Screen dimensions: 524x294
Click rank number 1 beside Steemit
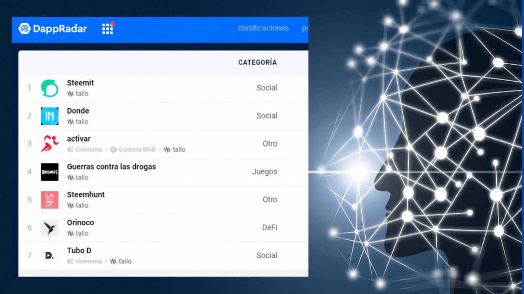point(29,88)
